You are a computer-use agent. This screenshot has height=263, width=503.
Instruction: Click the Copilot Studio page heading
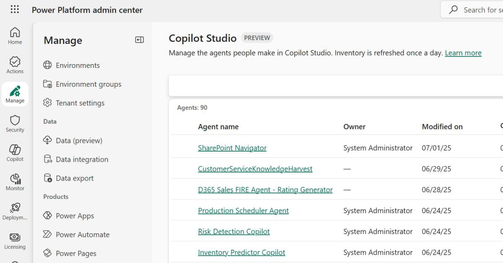[x=202, y=38]
